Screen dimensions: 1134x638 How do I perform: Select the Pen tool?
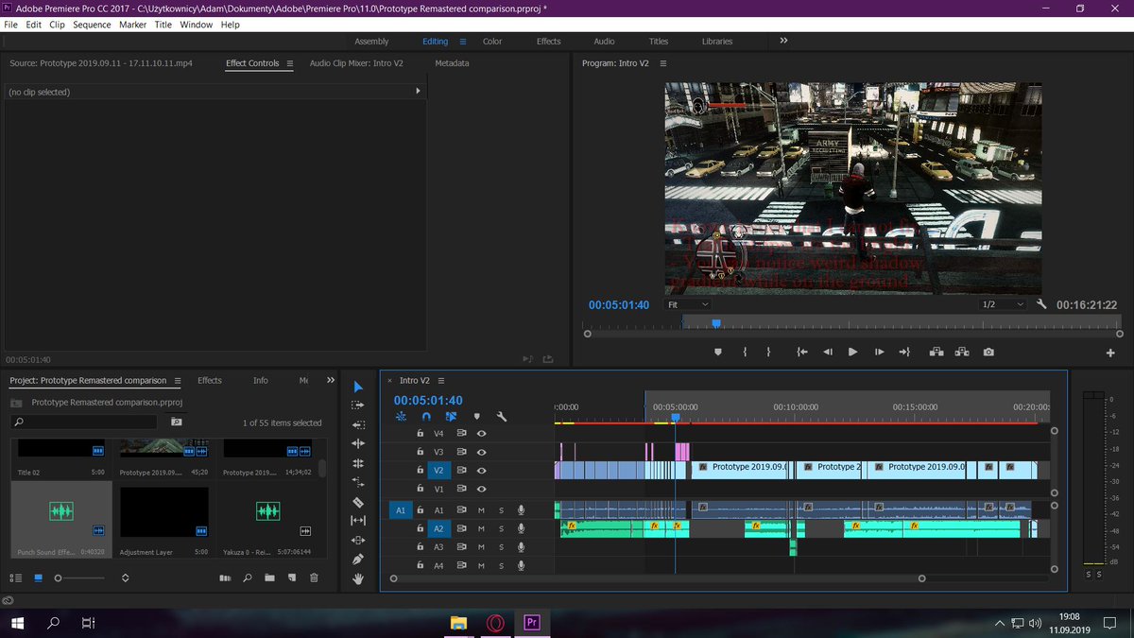[358, 560]
